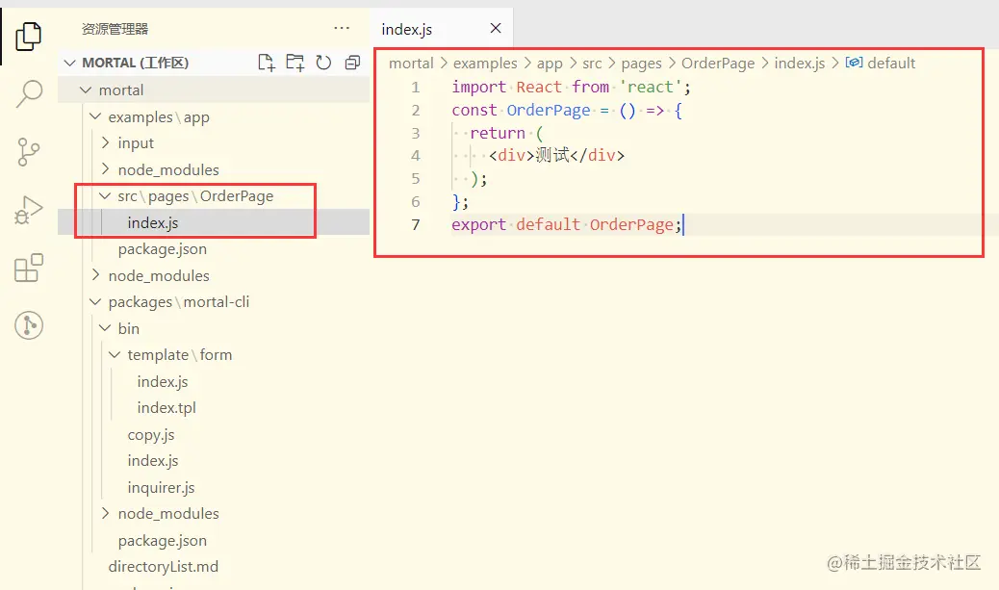Click the New File icon in explorer
Image resolution: width=999 pixels, height=590 pixels.
point(267,63)
